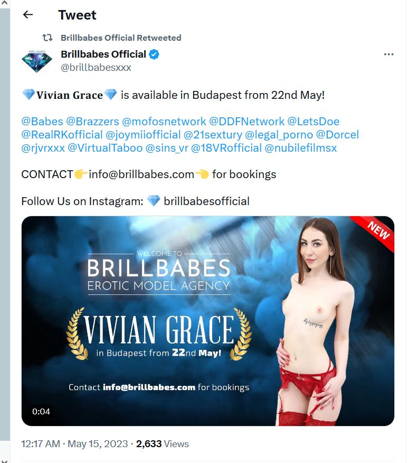
Task: Open the @mofosnetwork mention
Action: [x=164, y=122]
